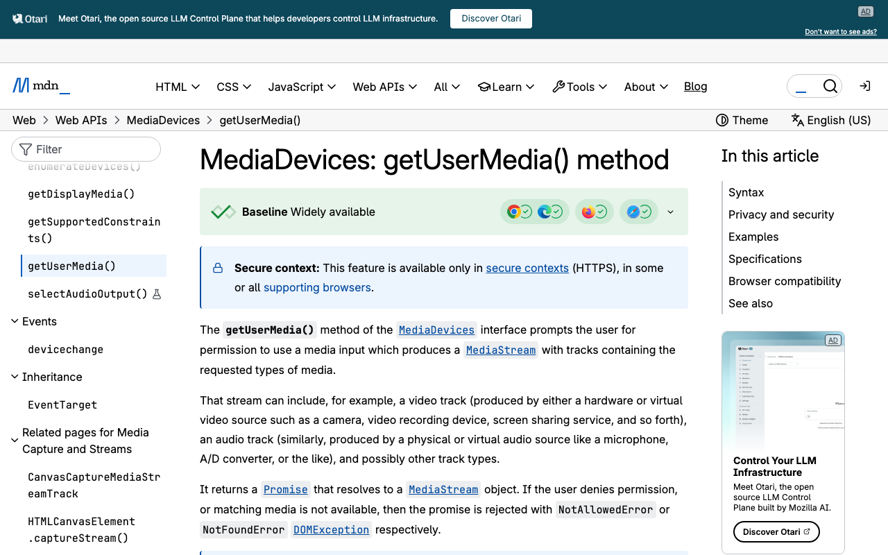888x555 pixels.
Task: Open the Learn menu
Action: point(506,87)
